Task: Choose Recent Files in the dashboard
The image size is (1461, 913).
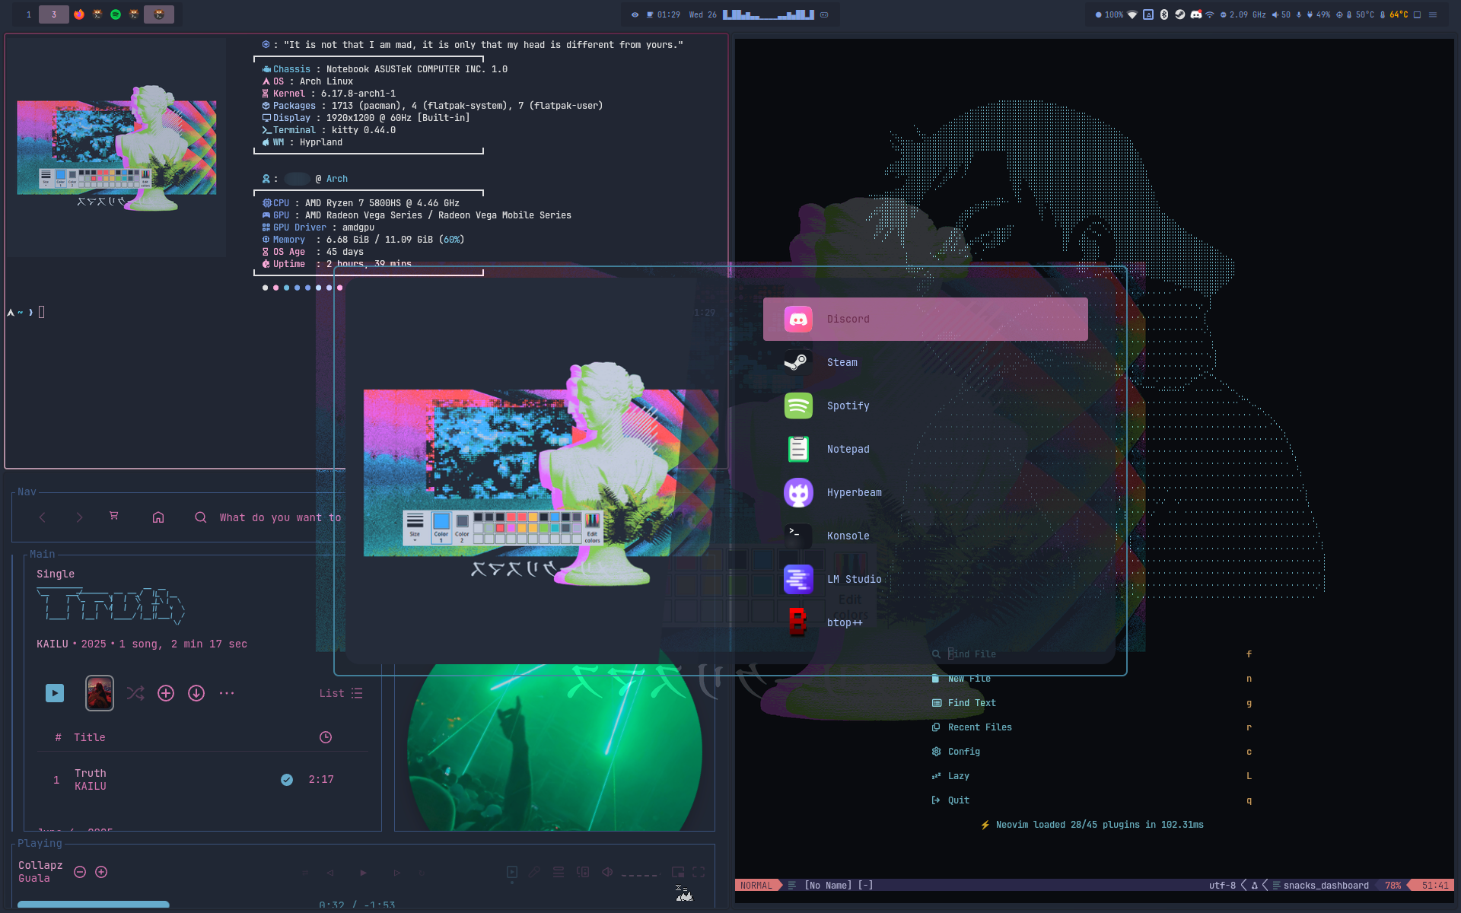Action: (979, 727)
